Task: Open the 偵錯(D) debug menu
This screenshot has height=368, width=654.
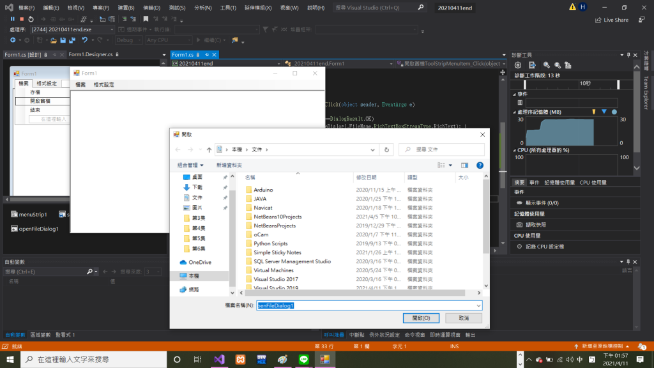Action: pyautogui.click(x=151, y=8)
